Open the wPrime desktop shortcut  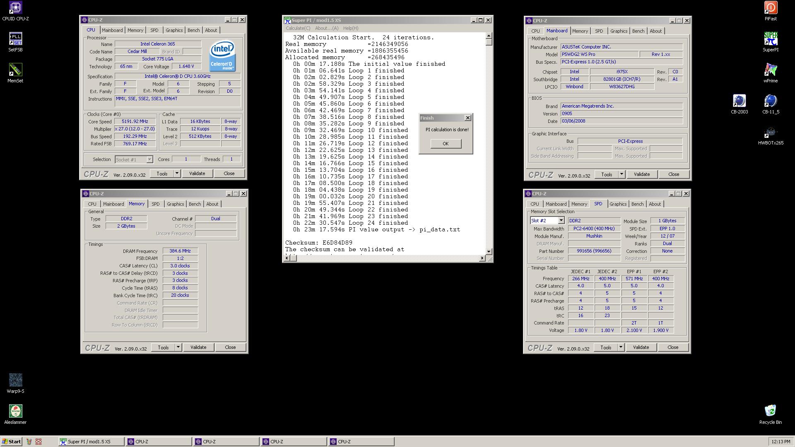pos(771,73)
